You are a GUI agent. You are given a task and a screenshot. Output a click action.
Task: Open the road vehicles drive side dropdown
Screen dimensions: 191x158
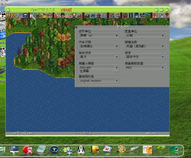[99, 46]
